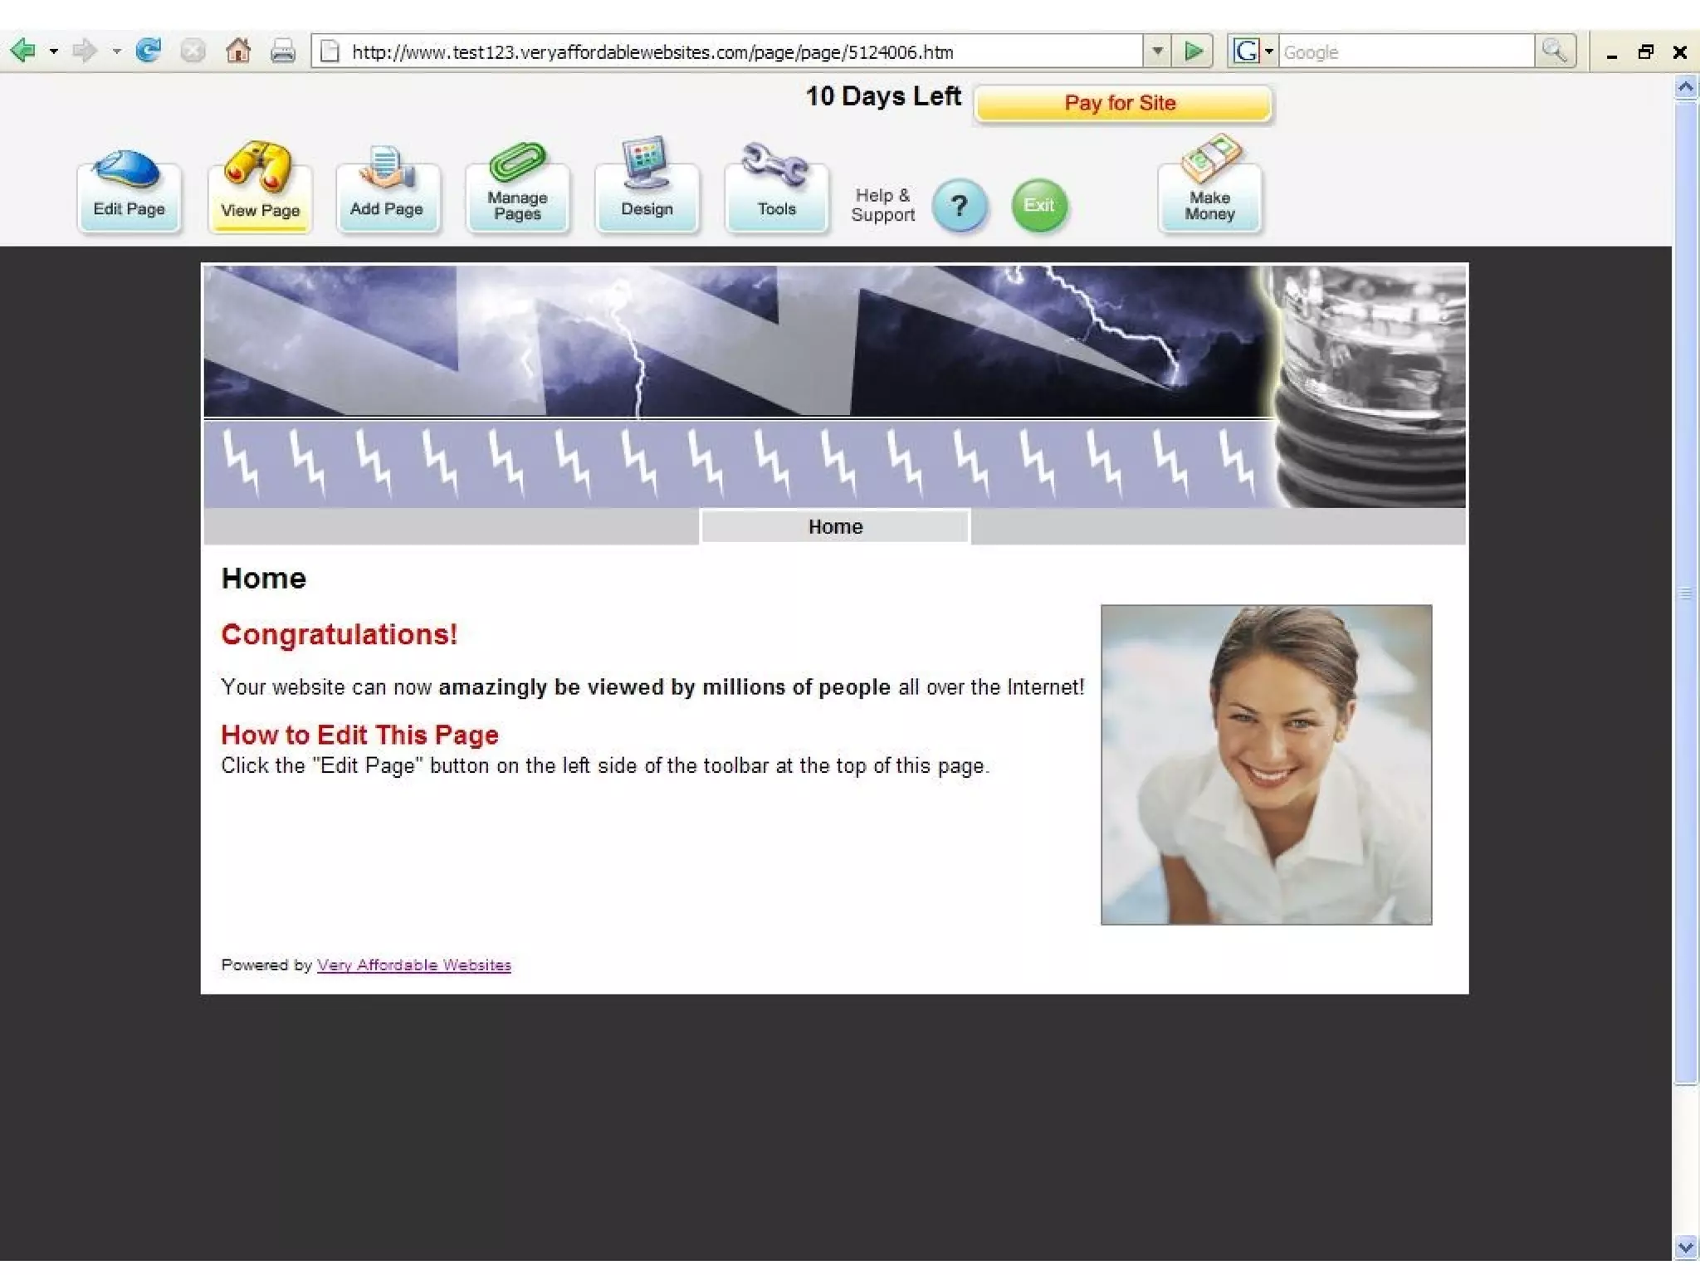The image size is (1700, 1275).
Task: Click the print icon in toolbar
Action: pyautogui.click(x=283, y=51)
